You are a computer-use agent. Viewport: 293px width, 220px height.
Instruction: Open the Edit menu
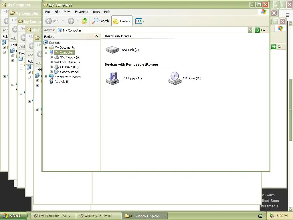57,11
